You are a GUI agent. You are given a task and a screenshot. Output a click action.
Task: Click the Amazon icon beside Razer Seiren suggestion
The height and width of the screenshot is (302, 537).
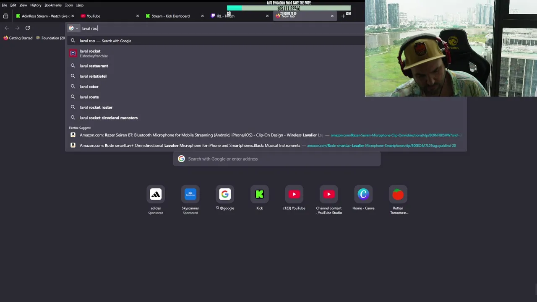(73, 135)
